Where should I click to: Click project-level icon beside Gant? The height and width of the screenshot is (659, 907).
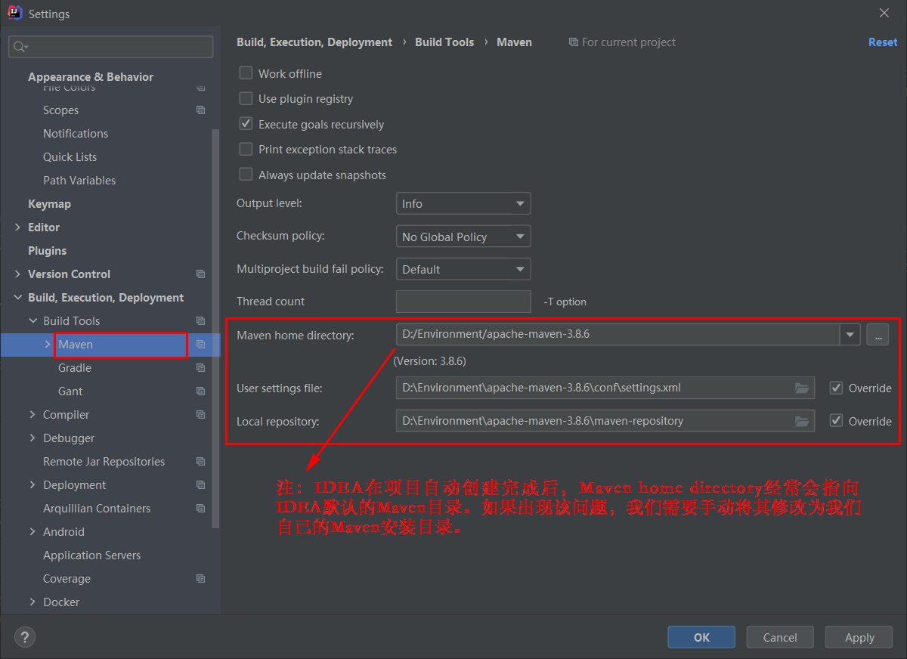tap(200, 391)
